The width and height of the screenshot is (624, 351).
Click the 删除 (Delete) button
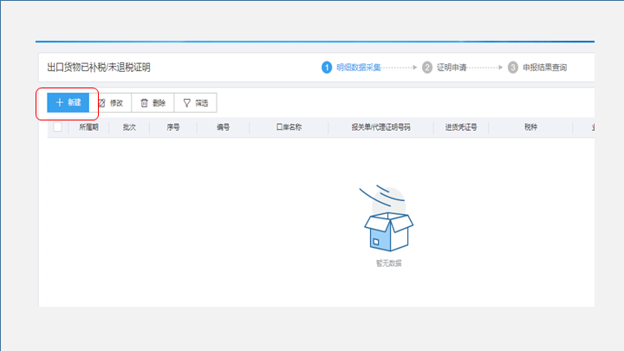(153, 102)
